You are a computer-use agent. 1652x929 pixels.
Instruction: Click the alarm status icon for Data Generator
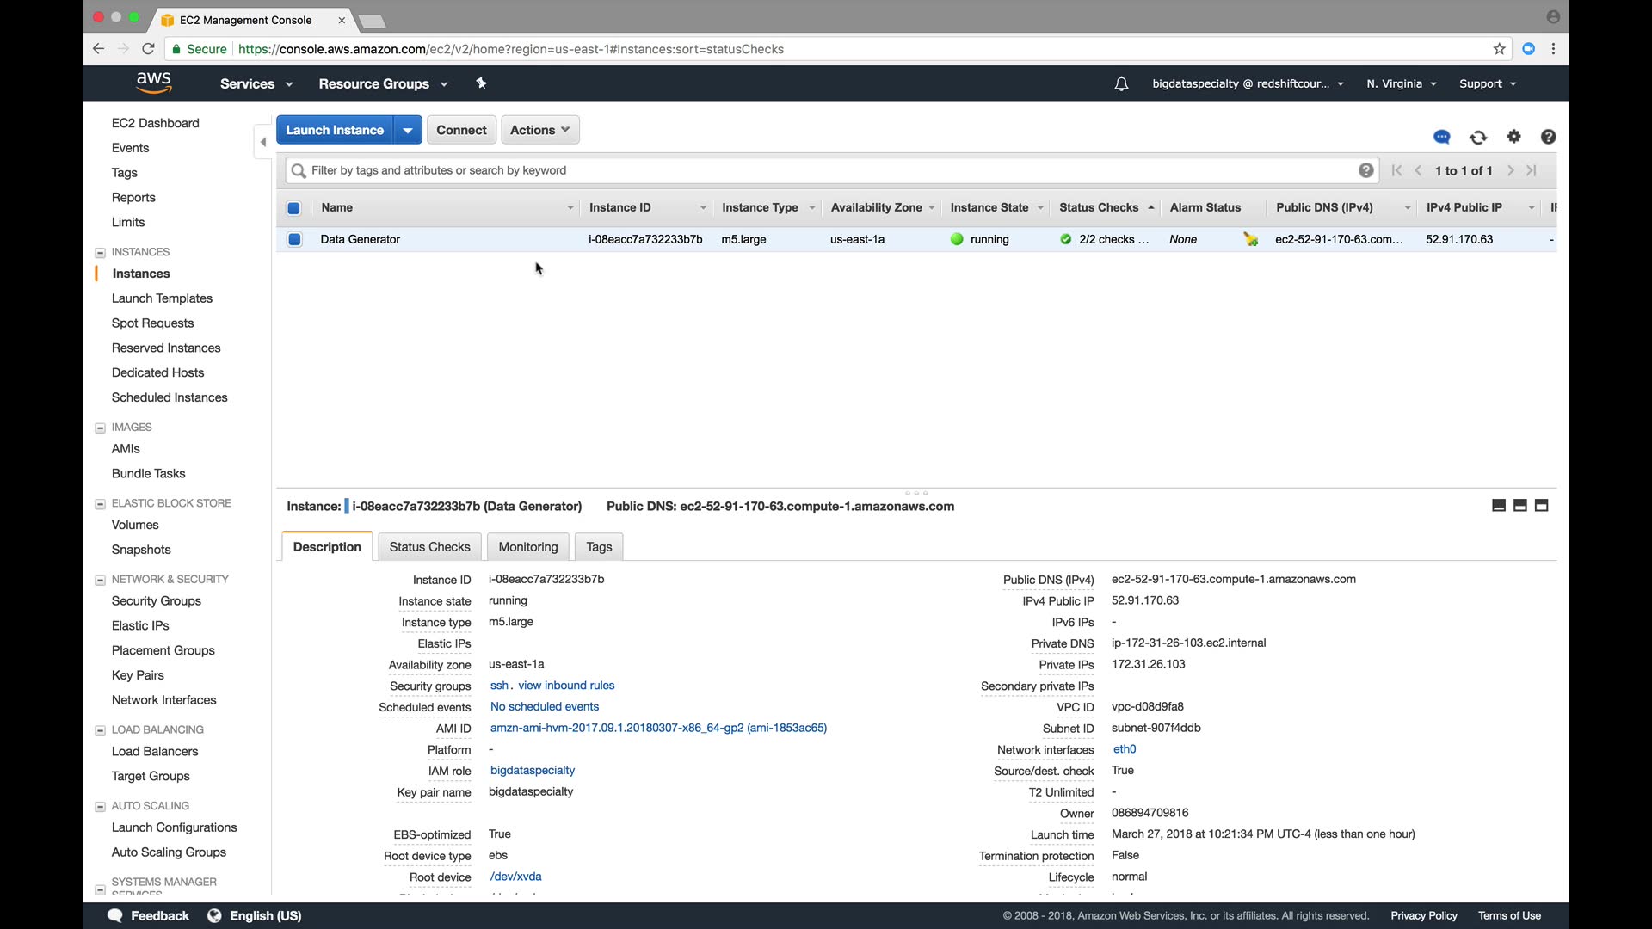coord(1250,240)
